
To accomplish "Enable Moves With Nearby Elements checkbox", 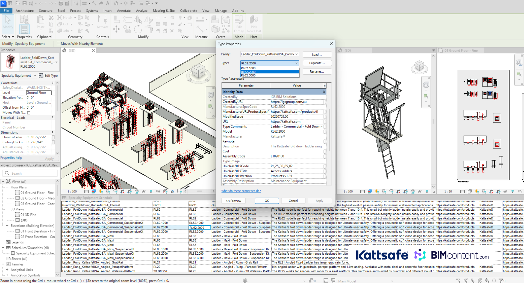I will 59,44.
